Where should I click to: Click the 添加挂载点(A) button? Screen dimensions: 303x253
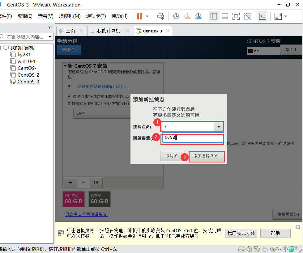pos(206,156)
